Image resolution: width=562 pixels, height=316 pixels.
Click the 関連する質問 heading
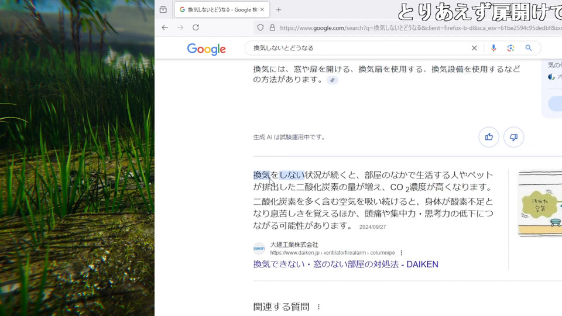point(281,307)
